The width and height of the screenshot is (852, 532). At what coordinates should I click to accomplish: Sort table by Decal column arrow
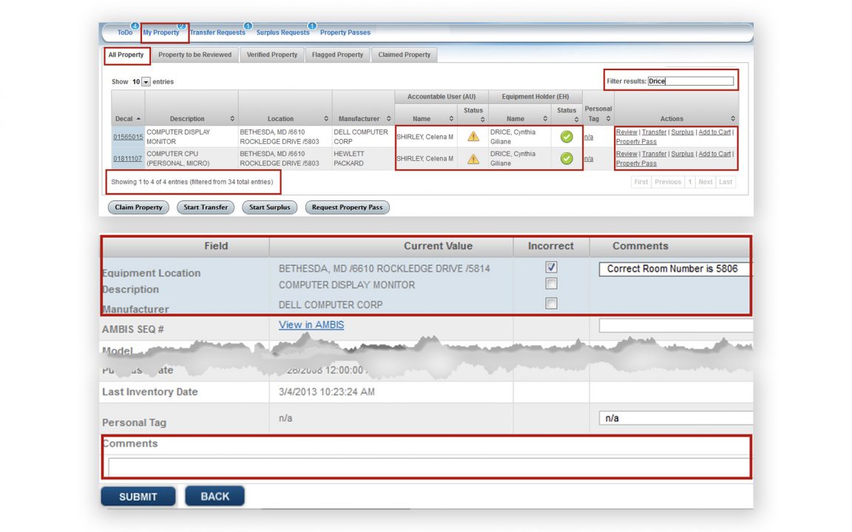pos(139,119)
